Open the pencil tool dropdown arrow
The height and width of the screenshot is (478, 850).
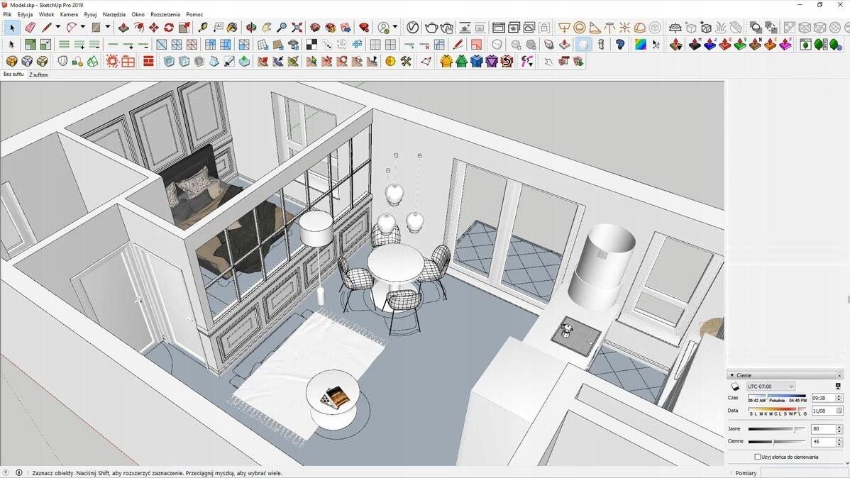click(x=57, y=26)
